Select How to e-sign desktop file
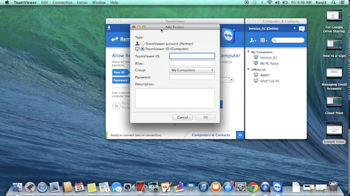350x196 pixels. [x=334, y=48]
